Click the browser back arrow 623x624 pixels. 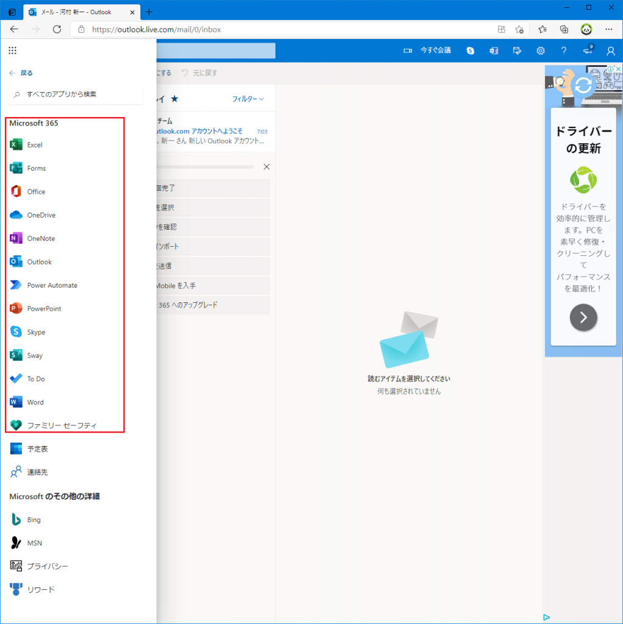[15, 29]
